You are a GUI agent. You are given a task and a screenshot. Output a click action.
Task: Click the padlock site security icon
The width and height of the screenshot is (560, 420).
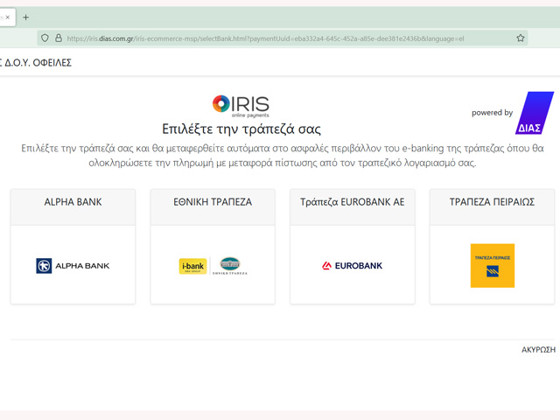(59, 38)
